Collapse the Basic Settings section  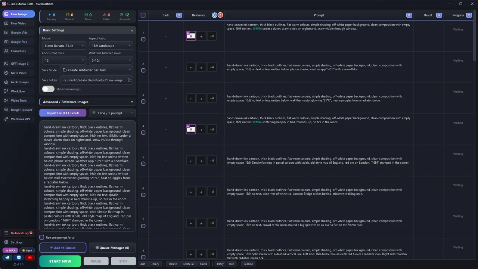(x=87, y=30)
